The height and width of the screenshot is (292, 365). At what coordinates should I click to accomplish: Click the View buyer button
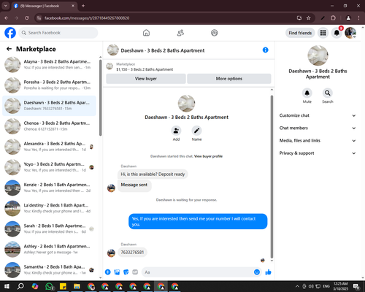(146, 79)
